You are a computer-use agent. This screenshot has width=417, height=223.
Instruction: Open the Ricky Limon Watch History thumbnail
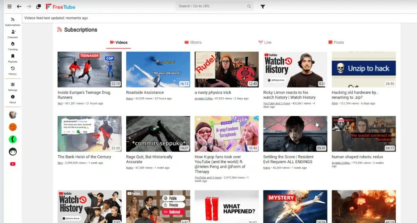[x=295, y=69]
